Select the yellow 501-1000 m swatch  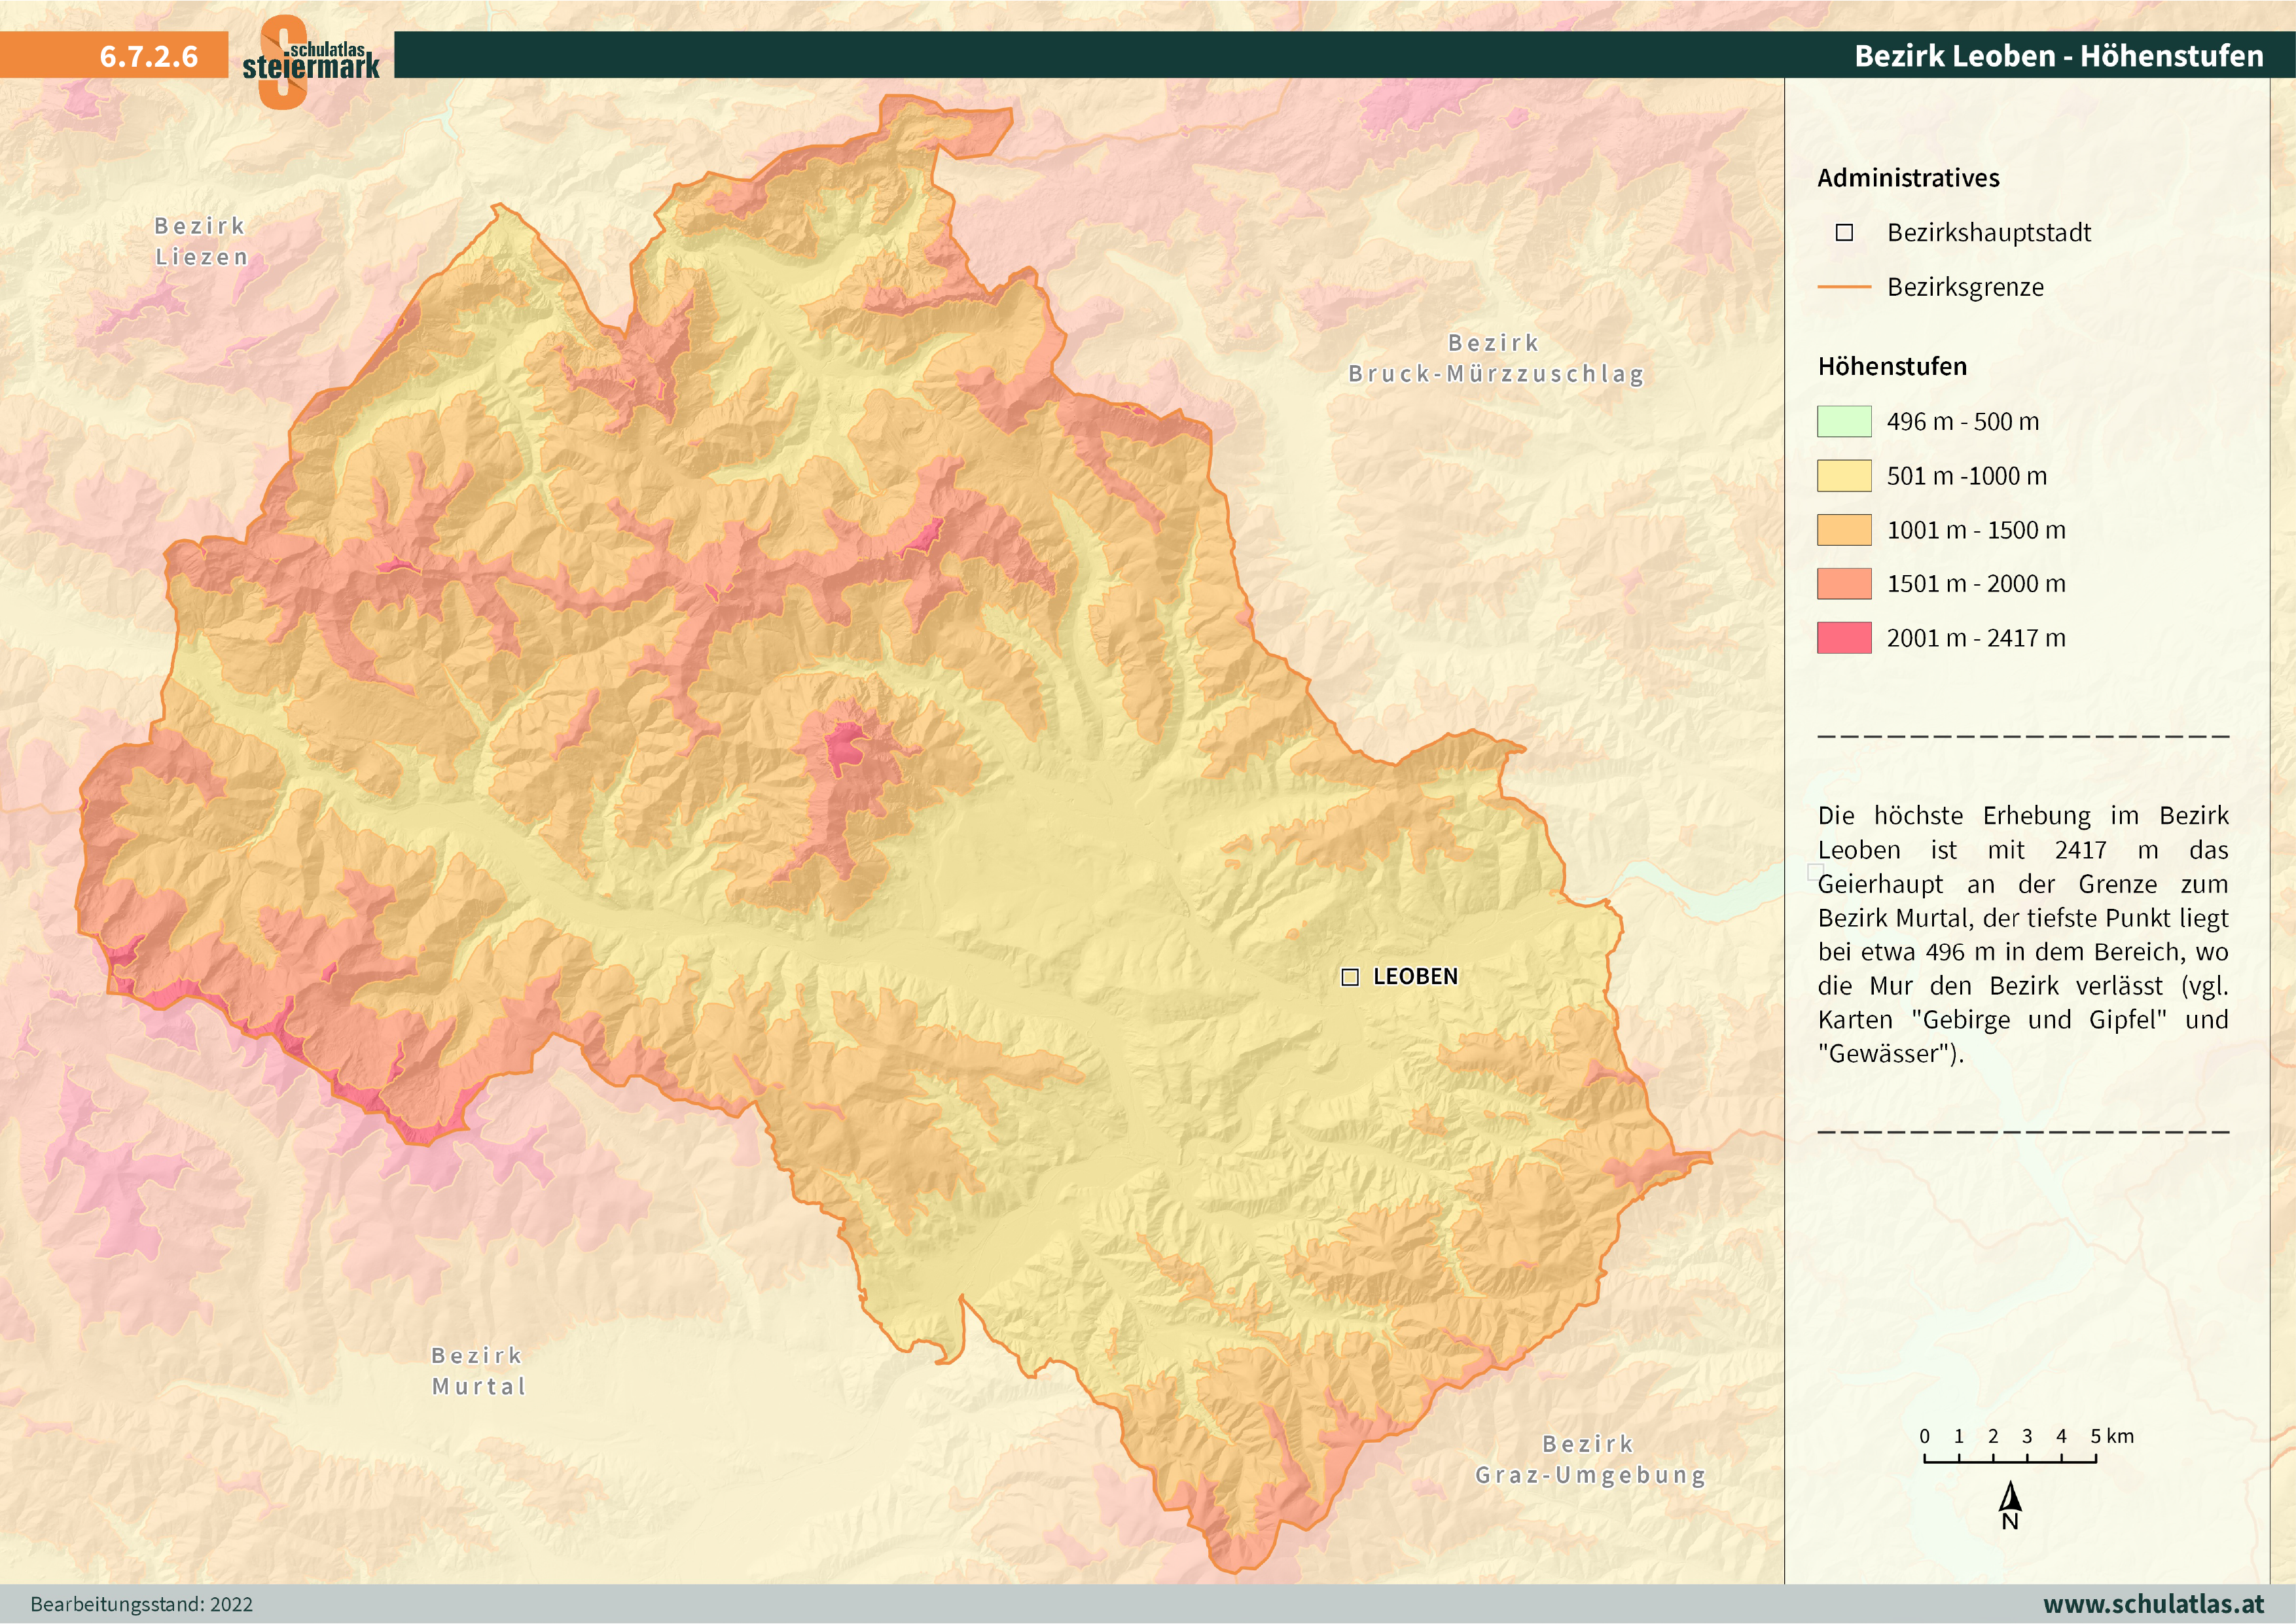[x=1844, y=476]
